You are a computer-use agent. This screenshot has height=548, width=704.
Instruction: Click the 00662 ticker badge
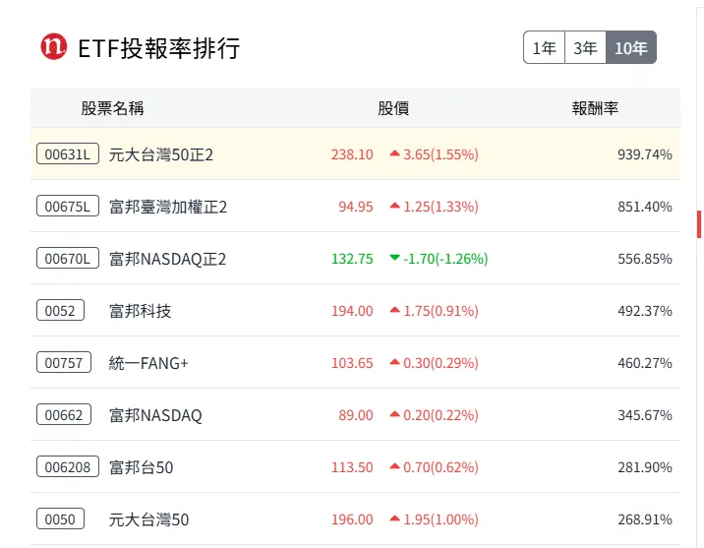pos(64,415)
